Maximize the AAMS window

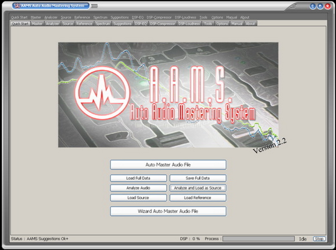tap(320, 6)
